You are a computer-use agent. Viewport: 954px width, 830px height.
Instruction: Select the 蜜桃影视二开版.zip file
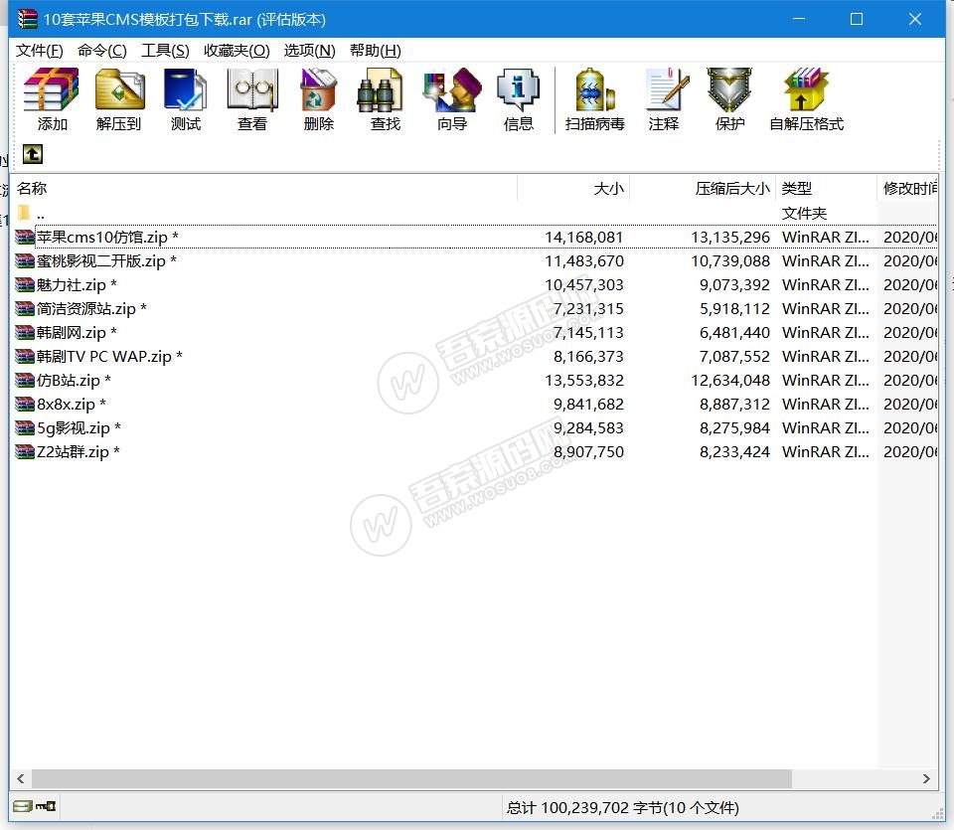[100, 260]
